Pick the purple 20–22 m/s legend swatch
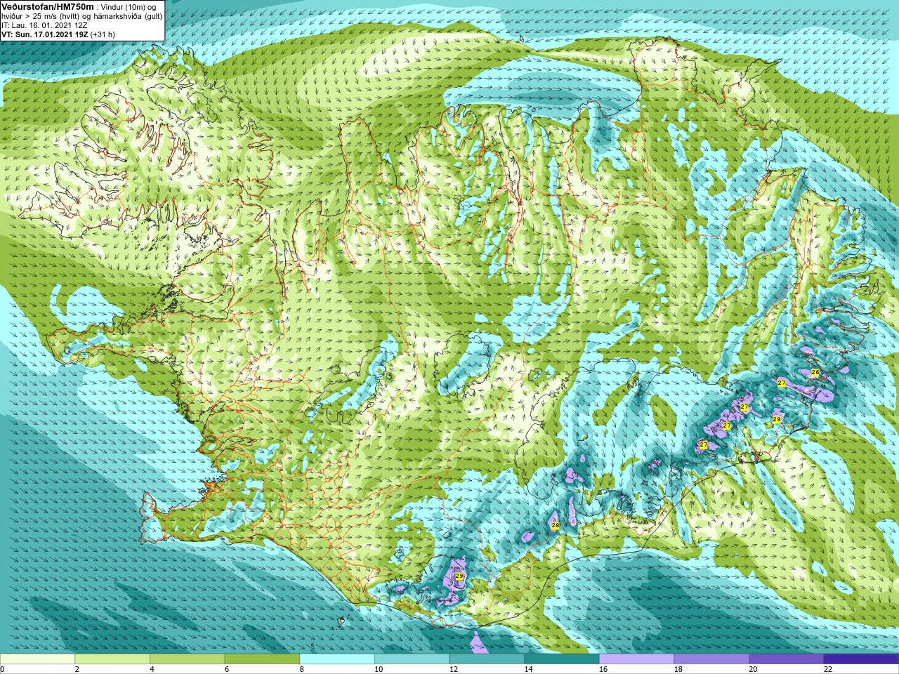This screenshot has width=899, height=674. (786, 659)
